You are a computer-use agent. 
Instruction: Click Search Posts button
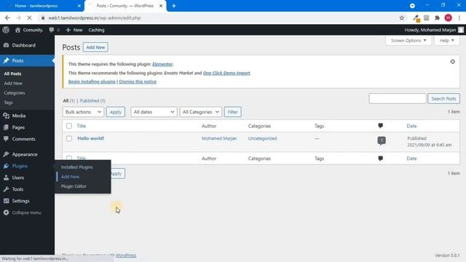443,99
